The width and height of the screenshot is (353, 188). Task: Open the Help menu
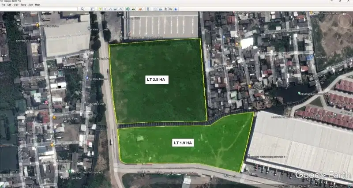pos(38,4)
